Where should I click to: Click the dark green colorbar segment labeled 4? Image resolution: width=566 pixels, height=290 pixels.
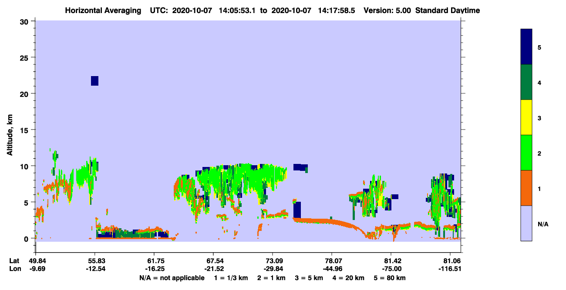526,82
